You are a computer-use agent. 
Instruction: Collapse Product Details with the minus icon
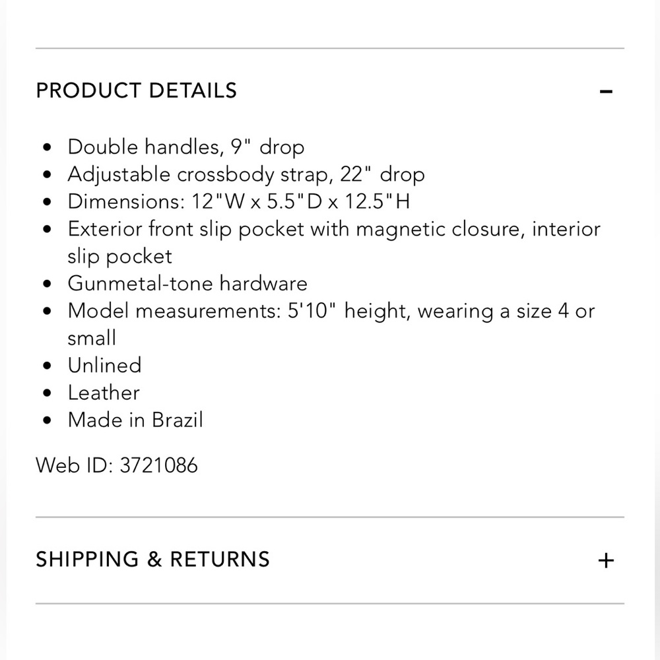[x=606, y=91]
